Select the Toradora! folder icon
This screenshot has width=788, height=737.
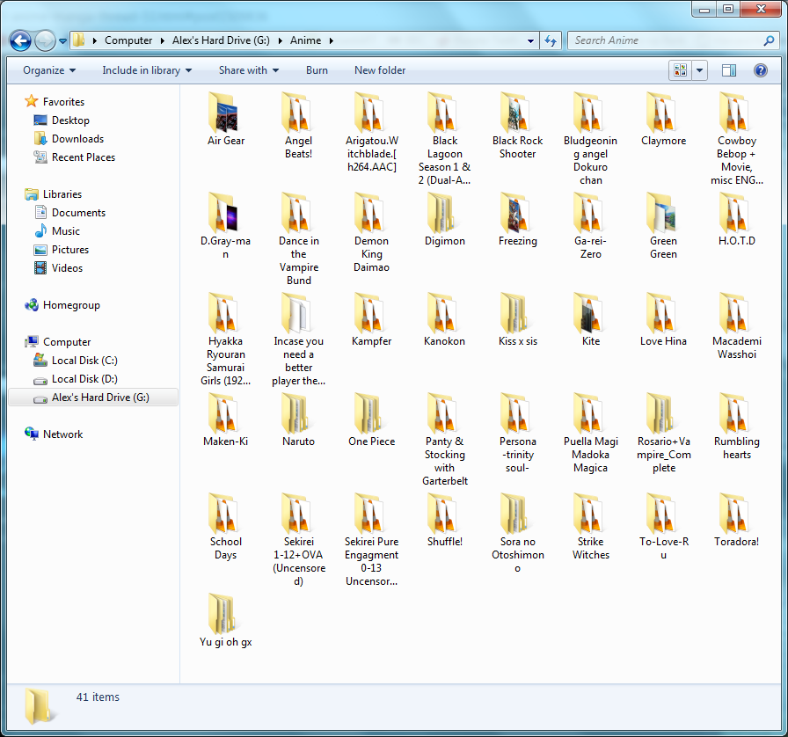pos(733,513)
